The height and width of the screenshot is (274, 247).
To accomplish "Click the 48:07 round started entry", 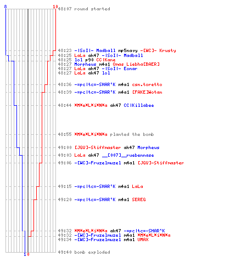I will click(84, 9).
